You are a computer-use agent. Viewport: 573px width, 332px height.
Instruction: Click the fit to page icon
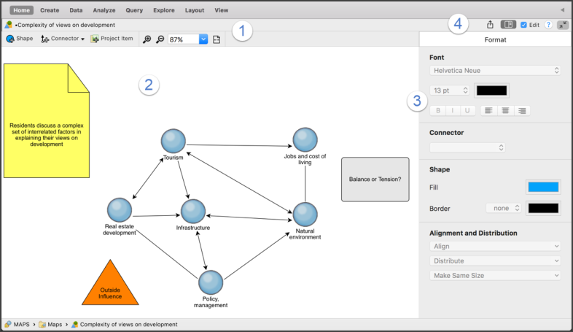click(217, 39)
